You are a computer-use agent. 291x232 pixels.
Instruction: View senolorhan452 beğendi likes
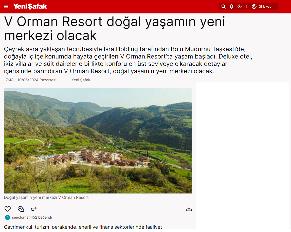click(32, 217)
